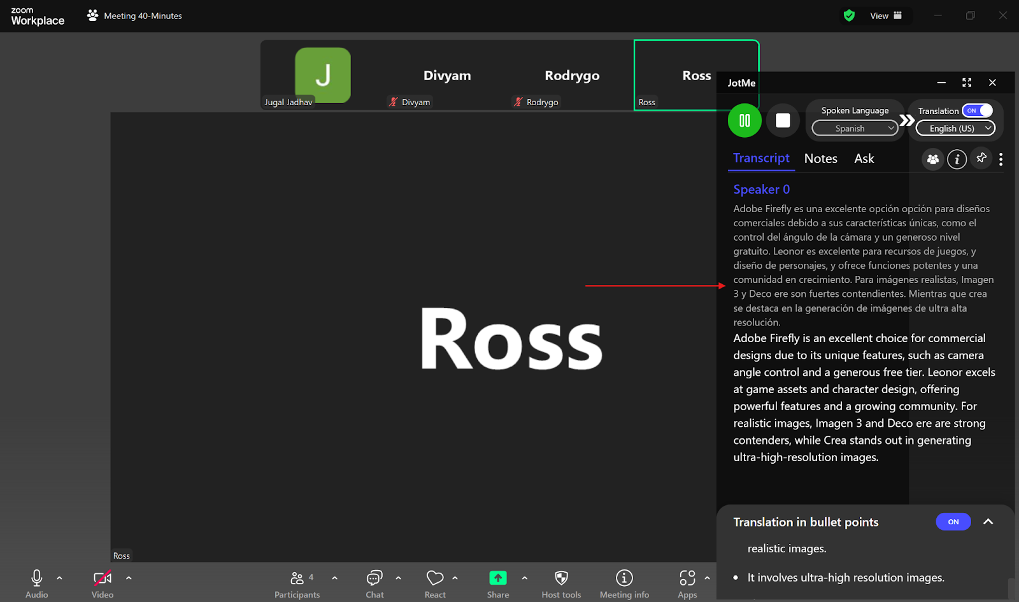The height and width of the screenshot is (602, 1019).
Task: Start video using the Video camera icon
Action: (103, 578)
